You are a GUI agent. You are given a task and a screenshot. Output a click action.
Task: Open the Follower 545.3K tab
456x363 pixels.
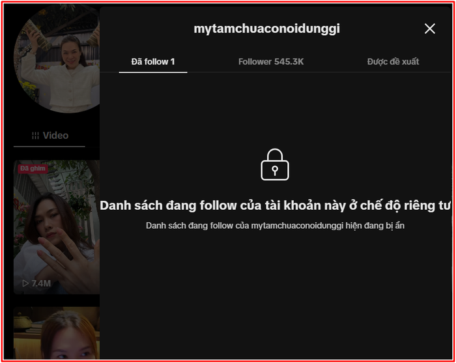click(271, 62)
